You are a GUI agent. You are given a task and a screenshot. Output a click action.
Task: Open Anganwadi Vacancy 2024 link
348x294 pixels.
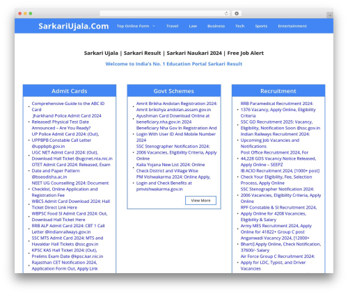point(280,244)
